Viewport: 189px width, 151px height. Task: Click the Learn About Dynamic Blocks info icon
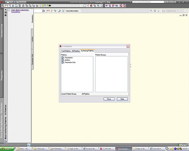click(x=63, y=11)
